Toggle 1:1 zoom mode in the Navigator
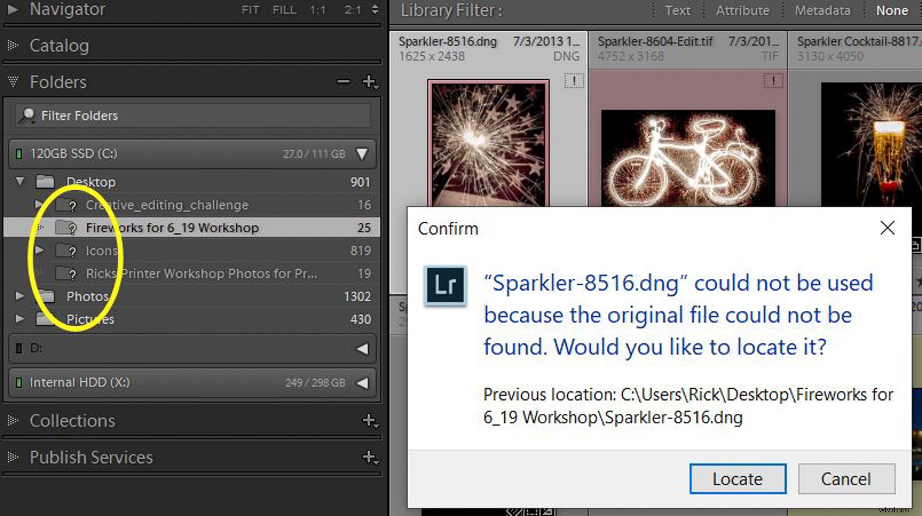 click(x=318, y=10)
